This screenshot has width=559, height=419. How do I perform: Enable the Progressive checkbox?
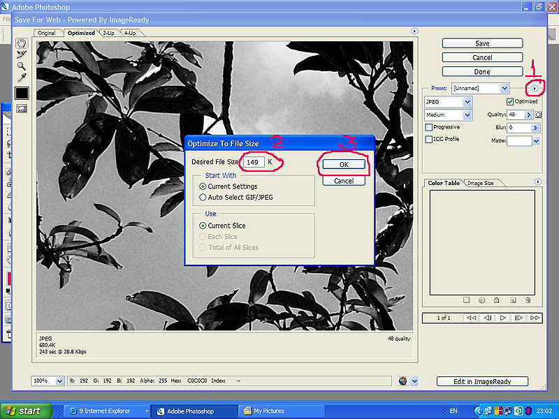(429, 127)
